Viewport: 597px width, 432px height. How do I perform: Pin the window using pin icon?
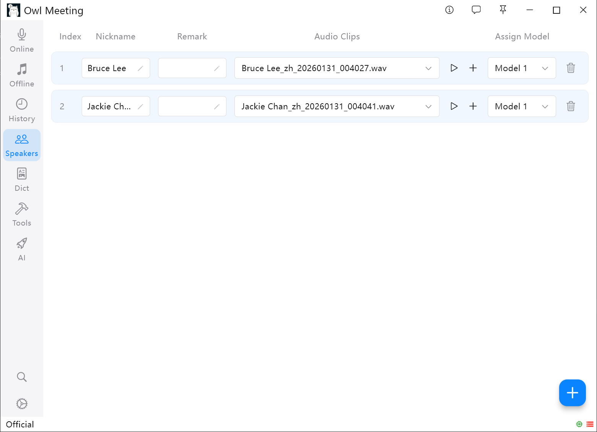coord(503,10)
